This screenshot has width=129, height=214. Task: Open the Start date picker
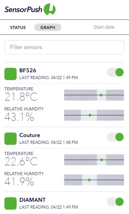pos(104,27)
